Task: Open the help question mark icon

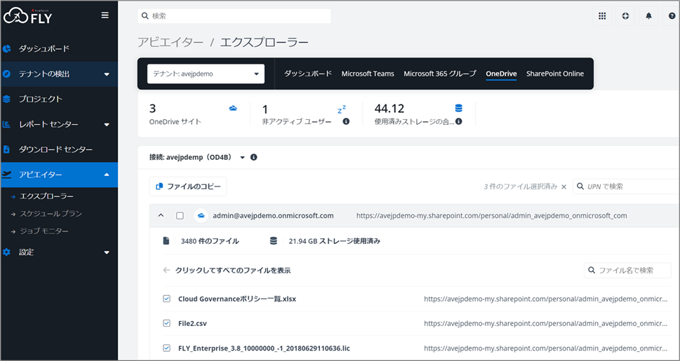Action: (x=672, y=16)
